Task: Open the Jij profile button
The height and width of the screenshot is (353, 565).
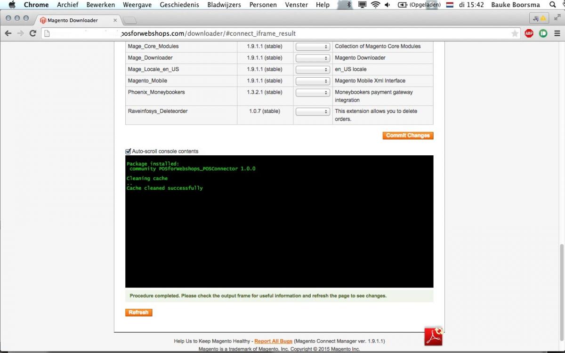Action: [x=539, y=18]
